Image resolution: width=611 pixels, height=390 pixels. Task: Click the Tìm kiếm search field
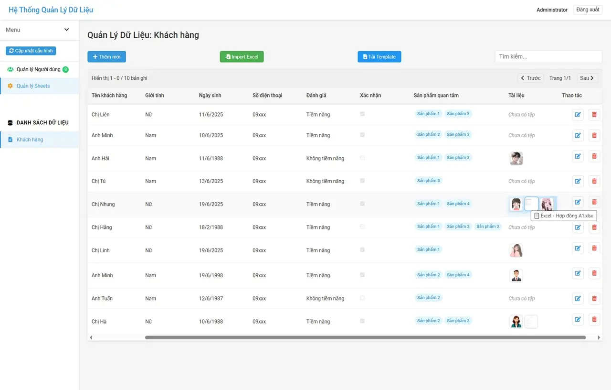548,56
